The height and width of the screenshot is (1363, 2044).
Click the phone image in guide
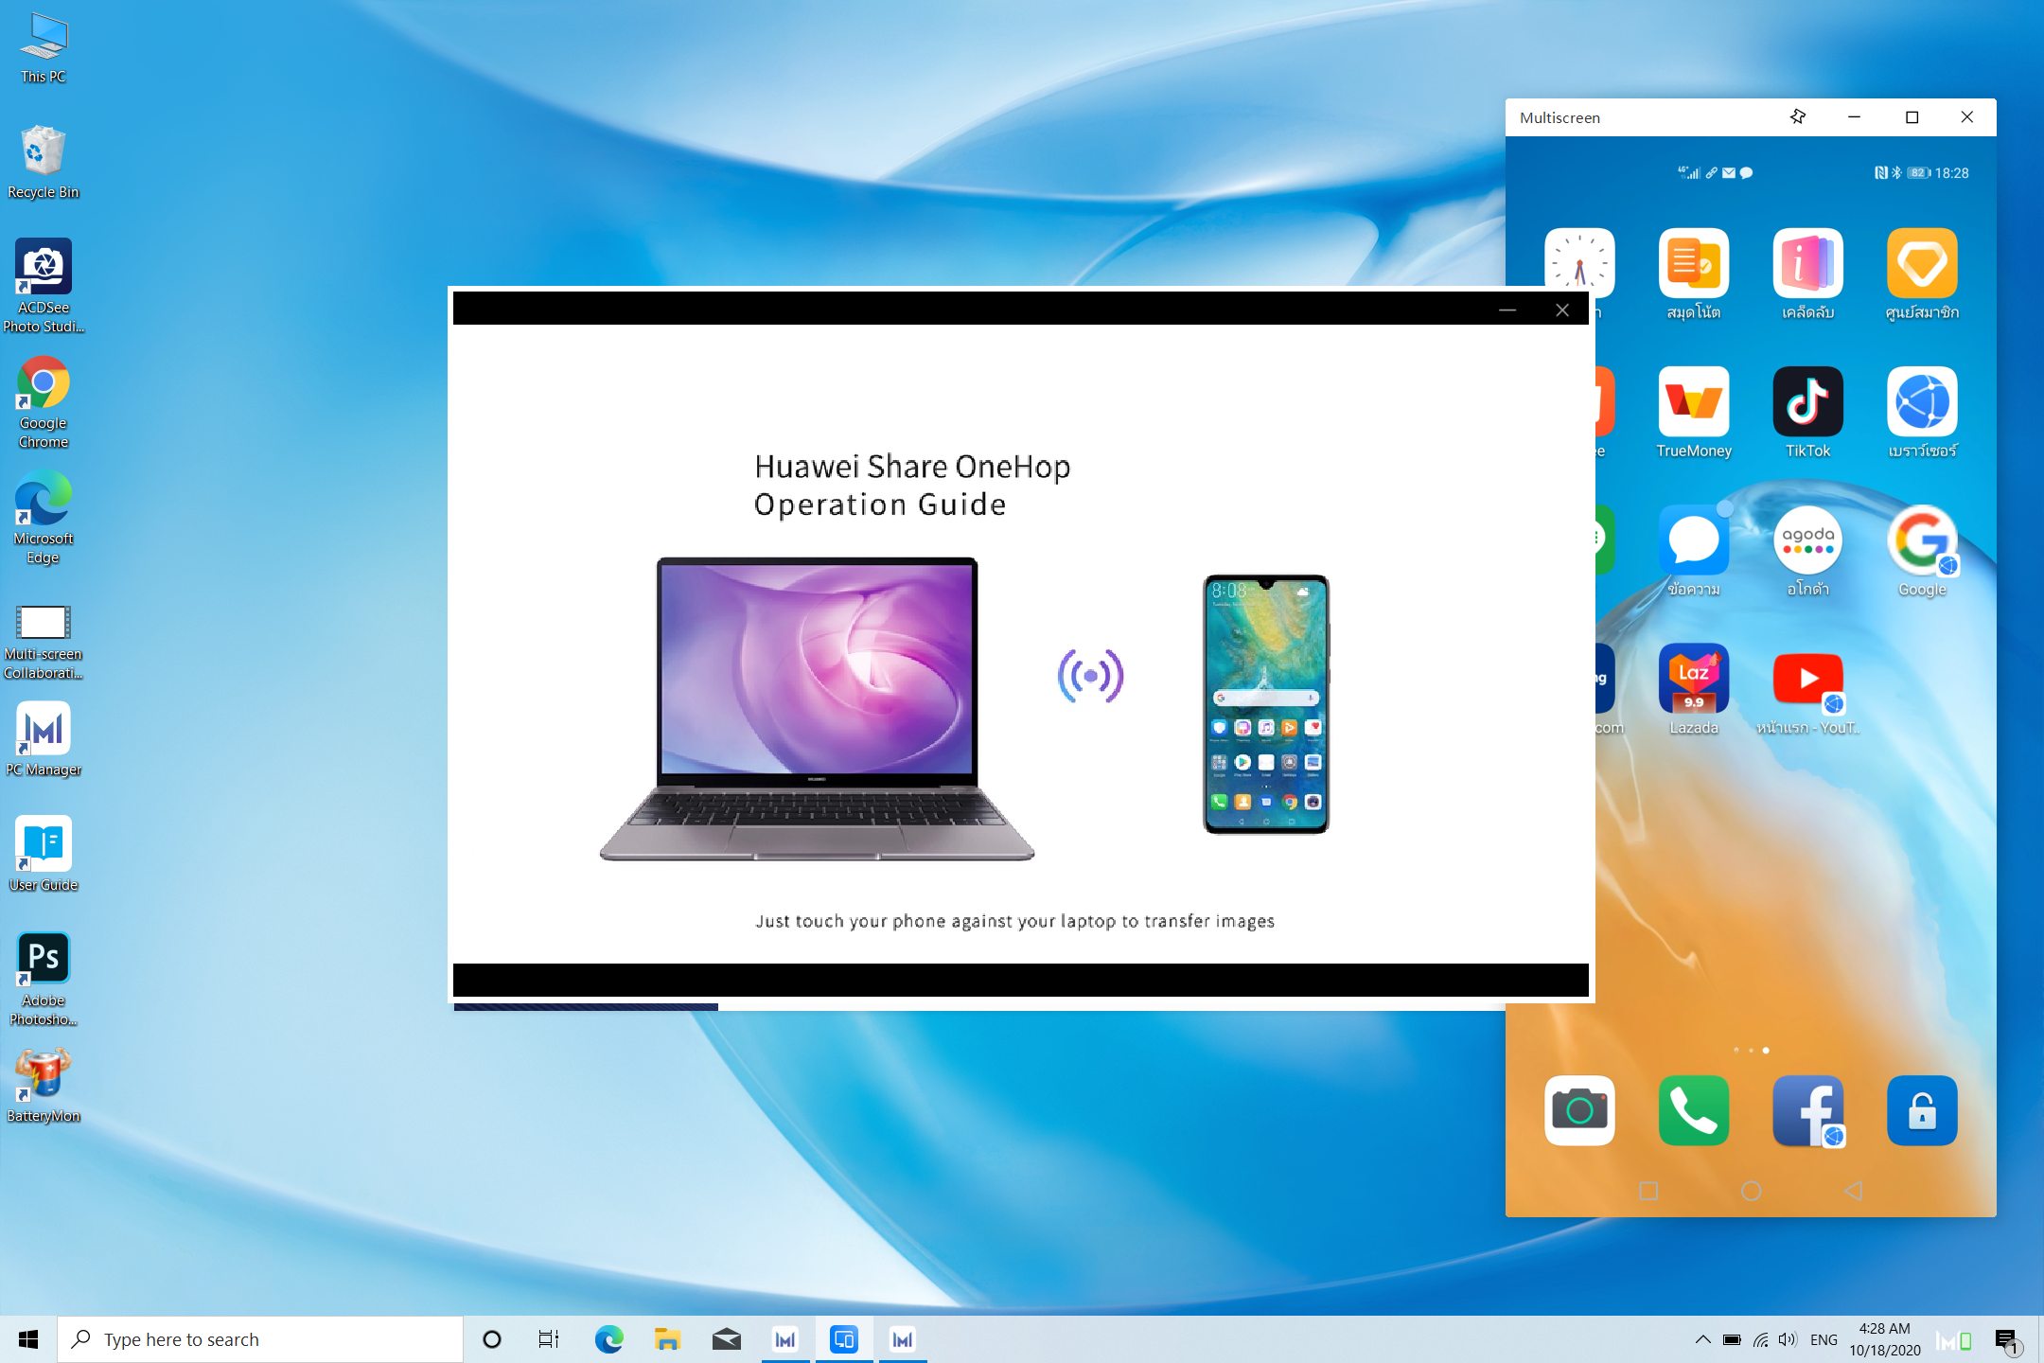(x=1266, y=704)
